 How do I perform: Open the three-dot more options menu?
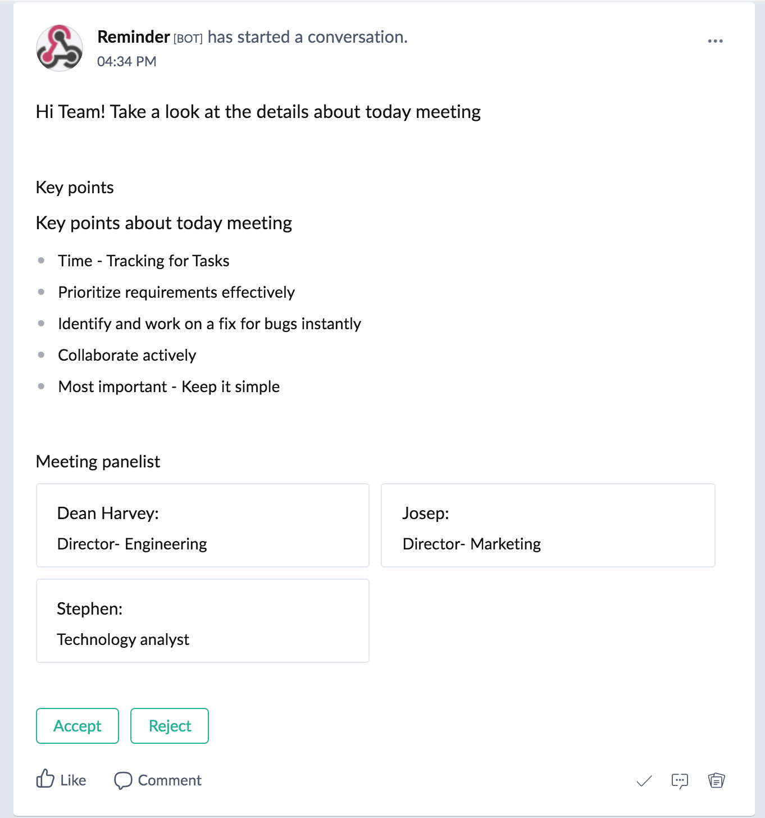(x=715, y=41)
